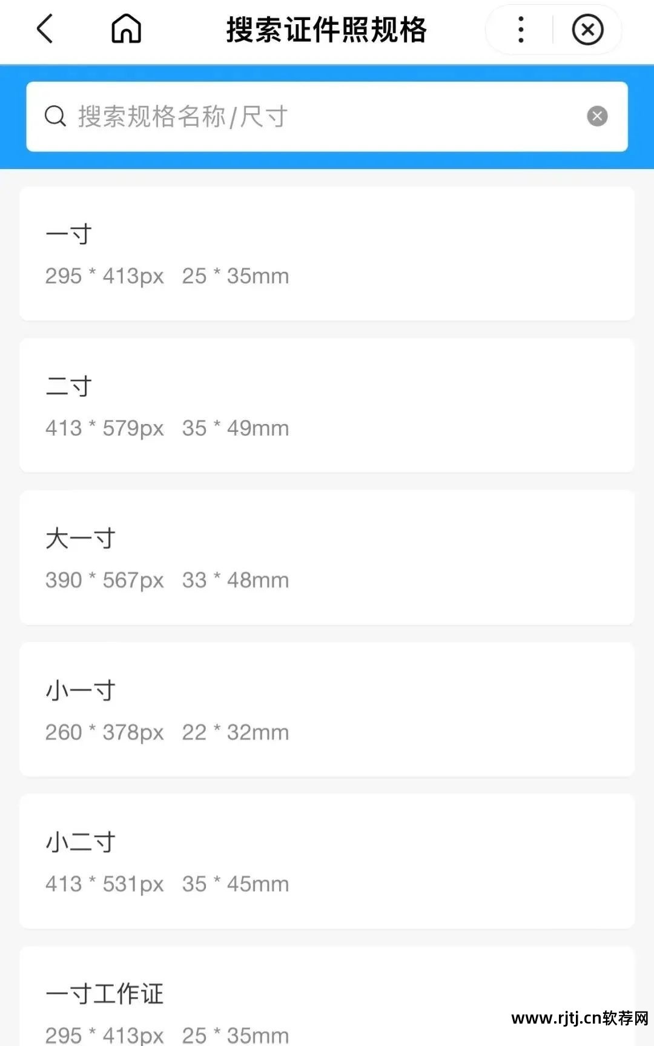This screenshot has width=654, height=1046.
Task: Open the three-dot more options menu
Action: 521,30
